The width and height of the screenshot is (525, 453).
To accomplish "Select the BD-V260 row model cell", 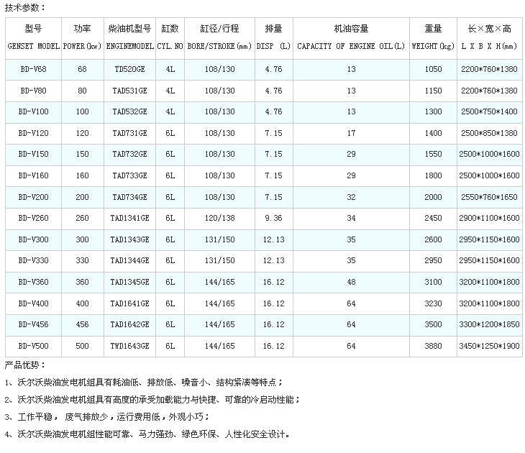I will (33, 219).
